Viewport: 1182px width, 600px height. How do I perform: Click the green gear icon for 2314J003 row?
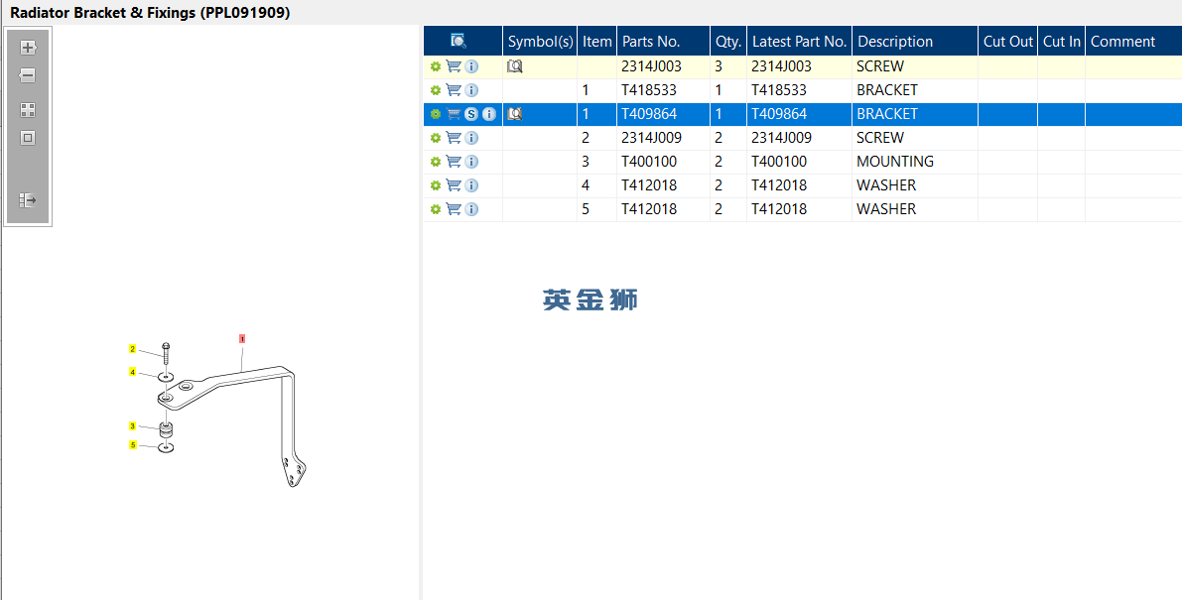click(x=435, y=66)
